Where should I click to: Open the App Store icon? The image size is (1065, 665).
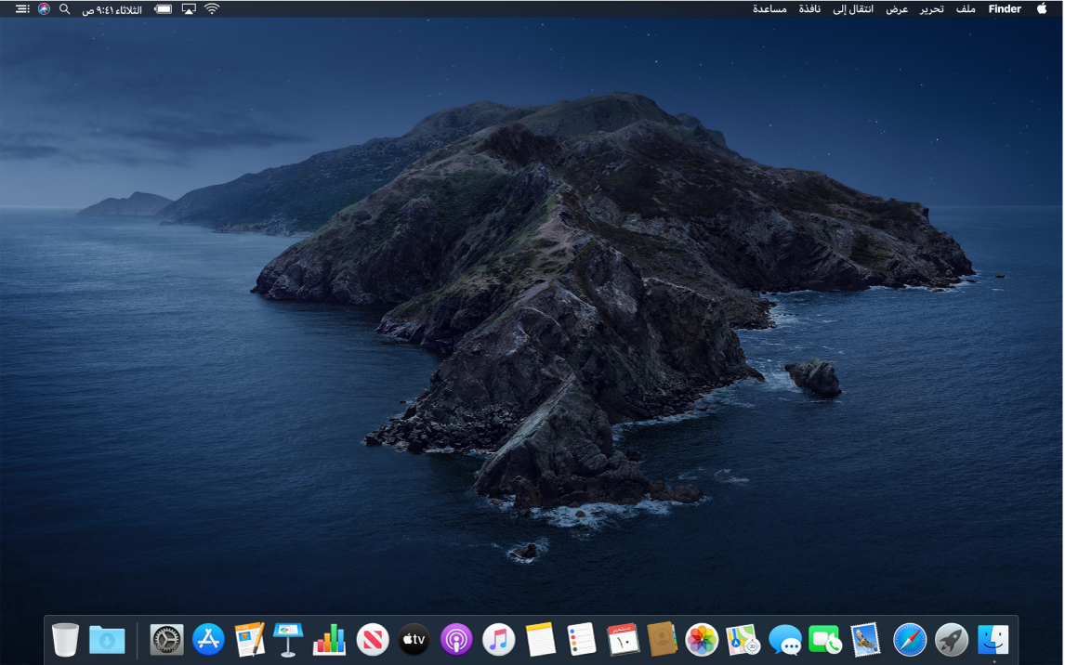pyautogui.click(x=208, y=639)
